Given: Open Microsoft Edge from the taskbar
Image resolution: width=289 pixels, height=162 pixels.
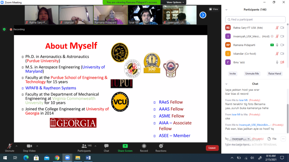Looking at the screenshot, I should coord(26,158).
